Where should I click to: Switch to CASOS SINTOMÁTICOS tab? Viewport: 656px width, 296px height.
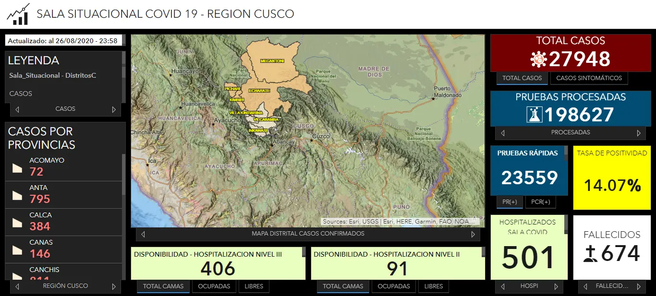point(589,78)
